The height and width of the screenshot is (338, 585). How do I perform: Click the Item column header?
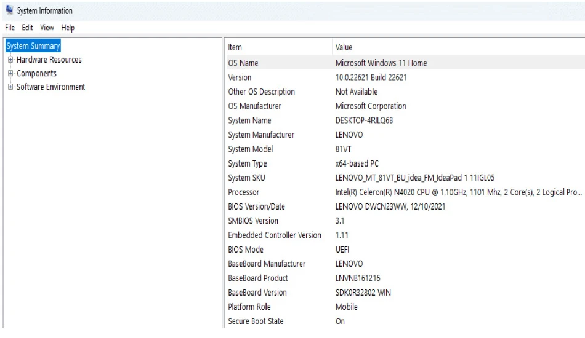(x=279, y=47)
